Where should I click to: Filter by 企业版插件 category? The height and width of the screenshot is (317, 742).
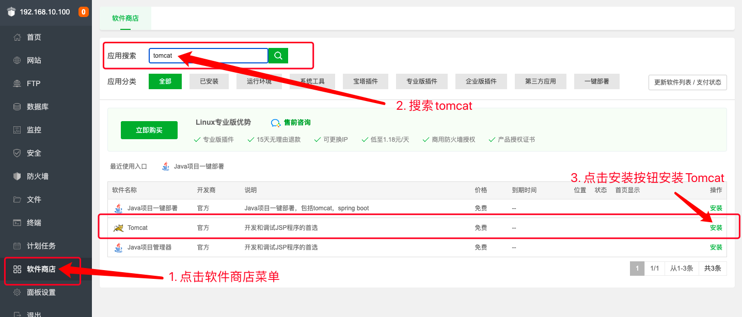coord(481,81)
